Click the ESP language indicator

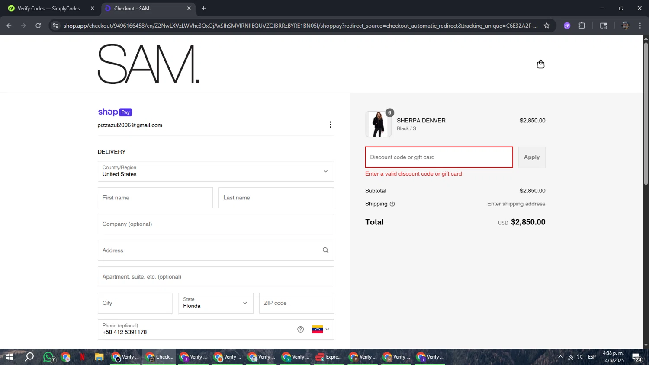click(x=592, y=357)
